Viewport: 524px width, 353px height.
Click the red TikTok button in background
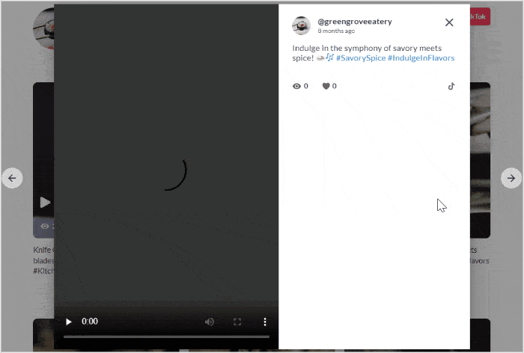tap(480, 16)
